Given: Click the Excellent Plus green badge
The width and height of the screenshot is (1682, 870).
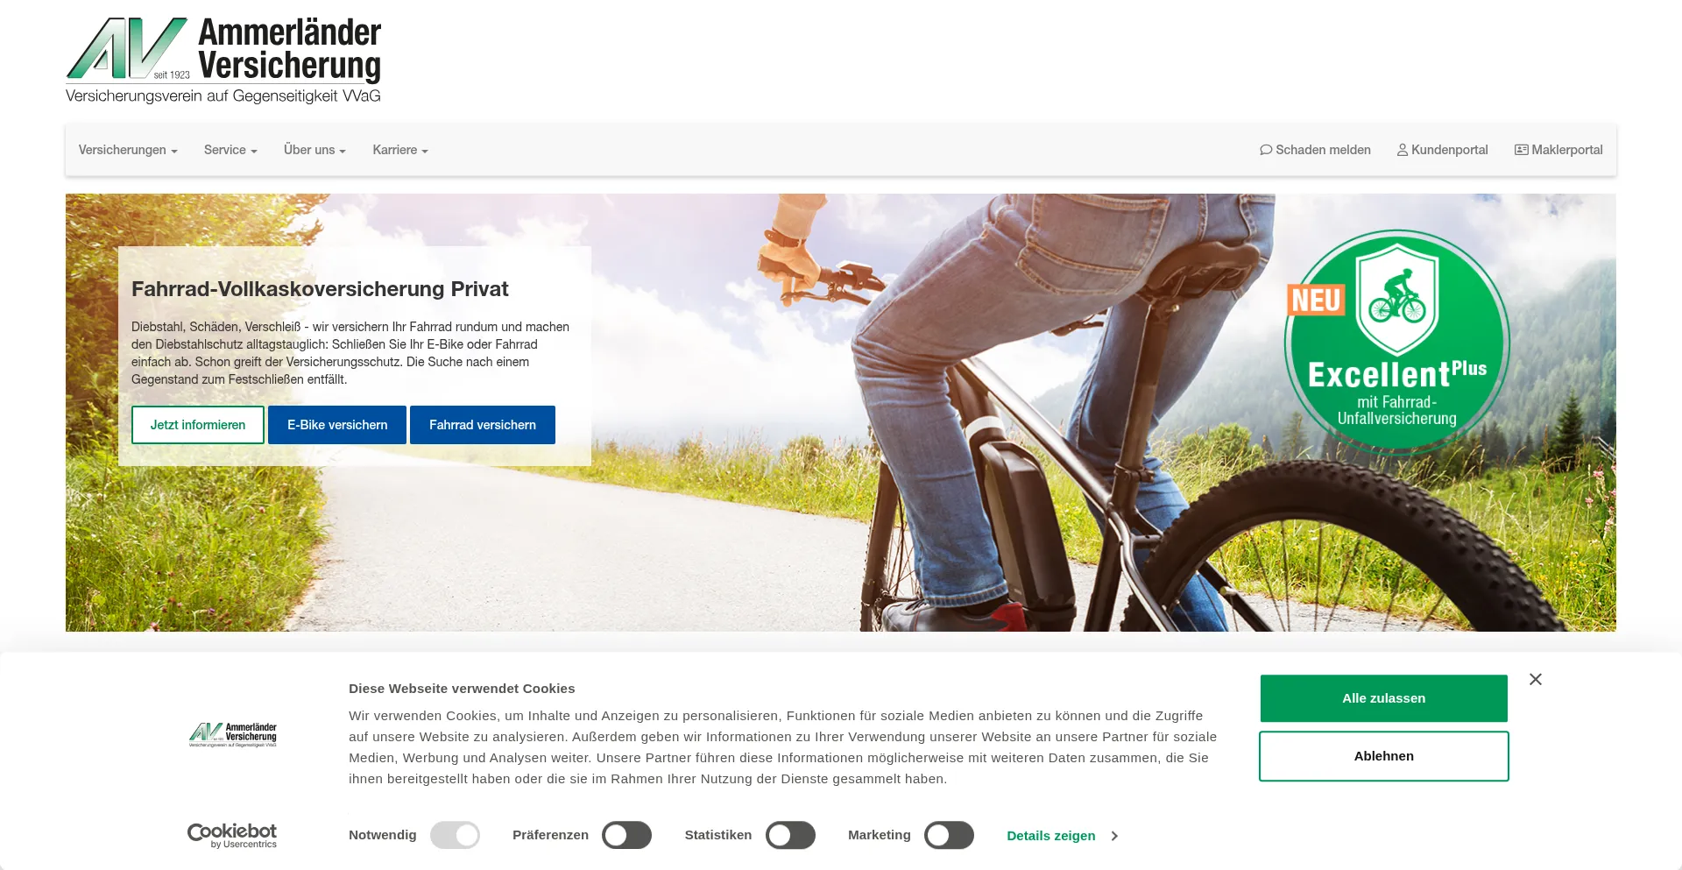Looking at the screenshot, I should point(1397,342).
